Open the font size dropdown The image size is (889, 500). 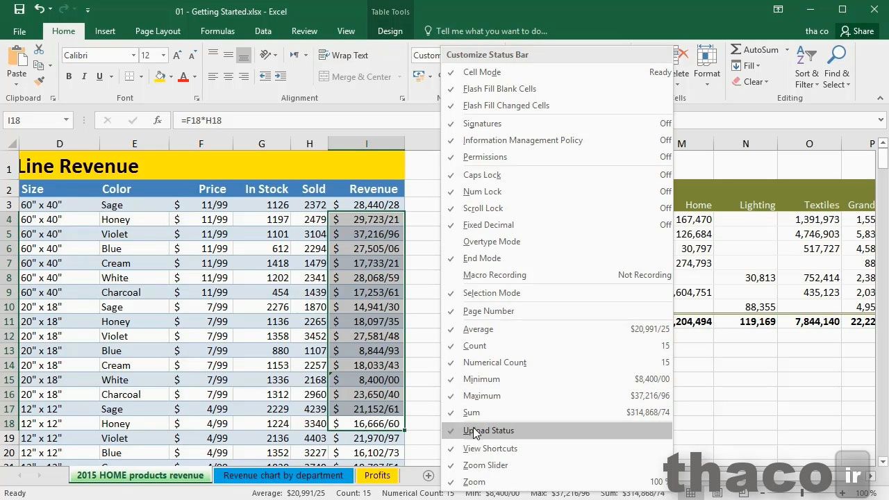(163, 56)
